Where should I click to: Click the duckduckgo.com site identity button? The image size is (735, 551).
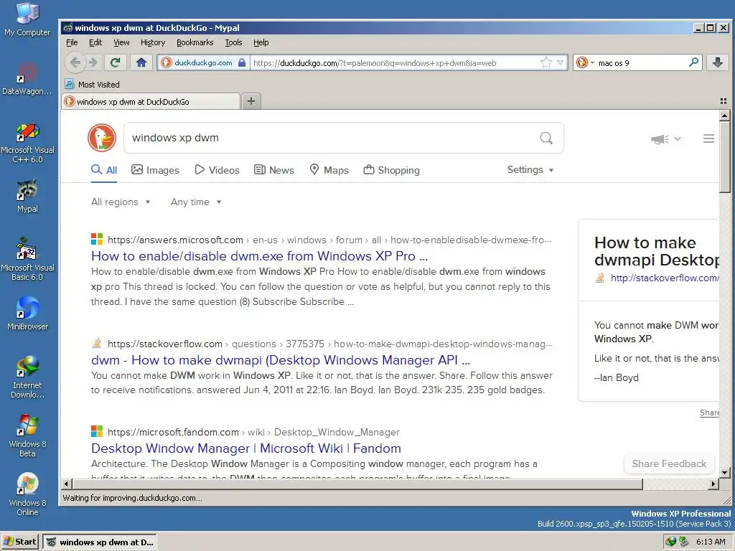point(202,62)
